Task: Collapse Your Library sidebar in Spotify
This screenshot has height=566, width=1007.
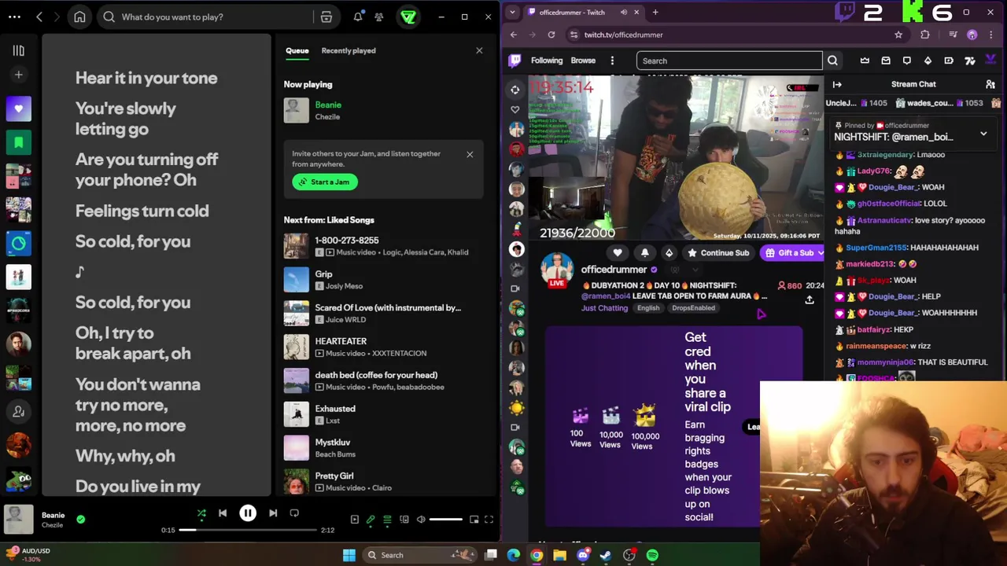Action: point(18,50)
